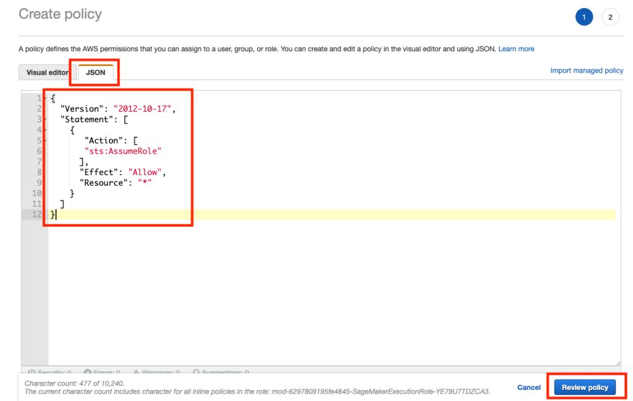
Task: Select the step 1 circle indicator
Action: 584,17
